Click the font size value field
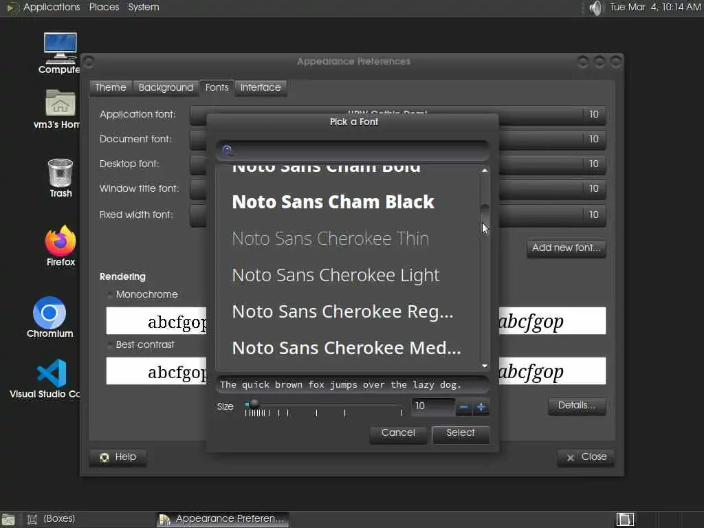 tap(433, 406)
